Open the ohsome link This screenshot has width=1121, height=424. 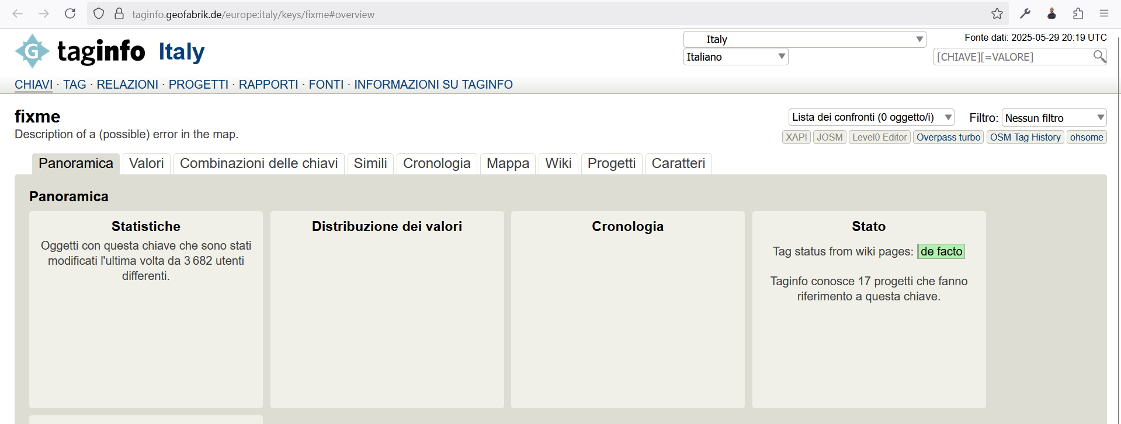point(1087,137)
